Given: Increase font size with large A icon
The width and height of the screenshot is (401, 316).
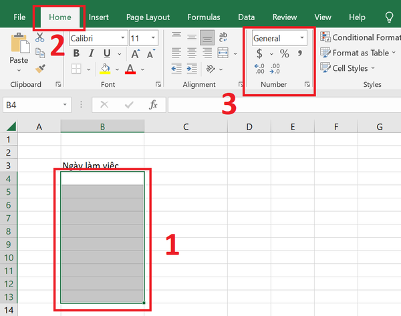Looking at the screenshot, I should coord(135,53).
